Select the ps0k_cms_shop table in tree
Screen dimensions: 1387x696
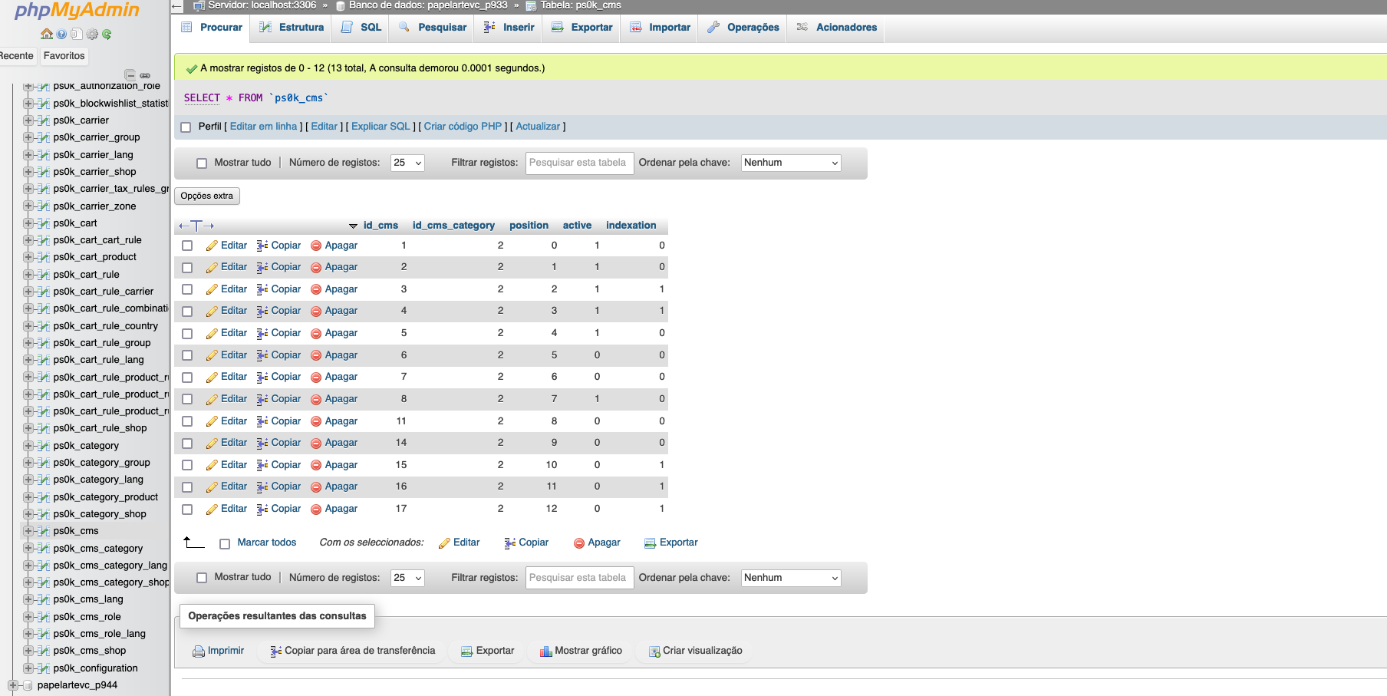pos(90,651)
